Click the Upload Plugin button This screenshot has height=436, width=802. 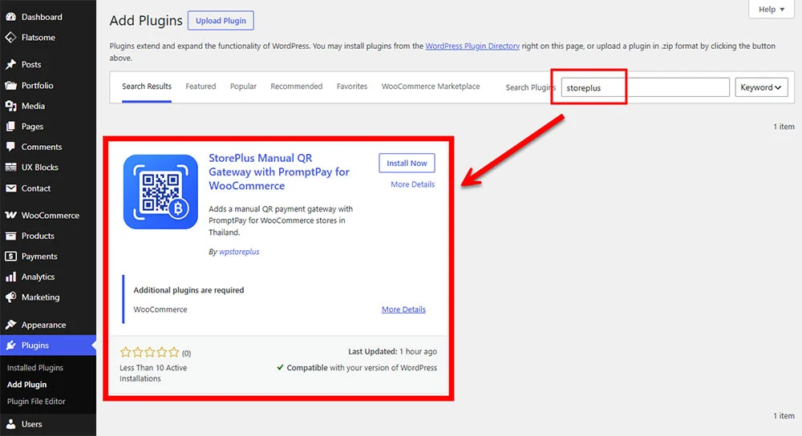(x=221, y=21)
